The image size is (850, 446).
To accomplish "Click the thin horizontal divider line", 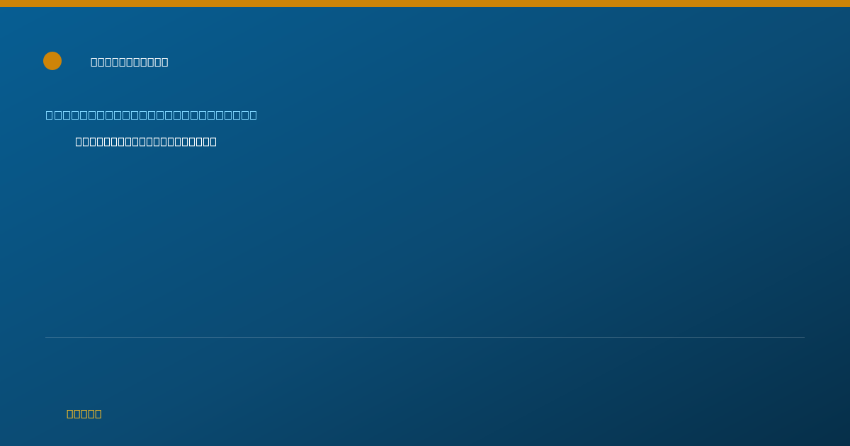I will tap(425, 337).
